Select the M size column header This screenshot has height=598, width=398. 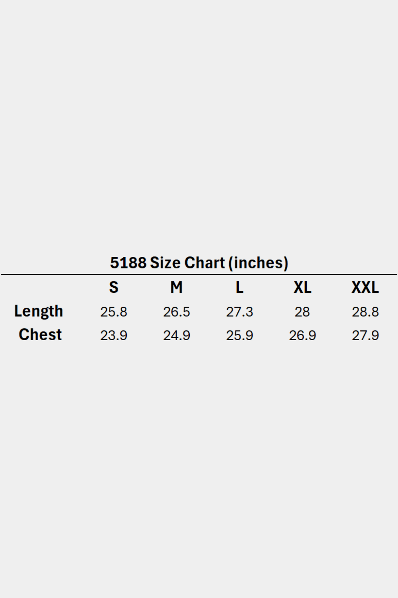(x=176, y=287)
